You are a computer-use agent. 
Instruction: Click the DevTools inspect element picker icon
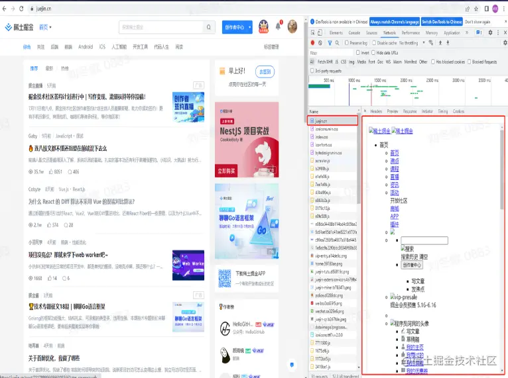312,32
